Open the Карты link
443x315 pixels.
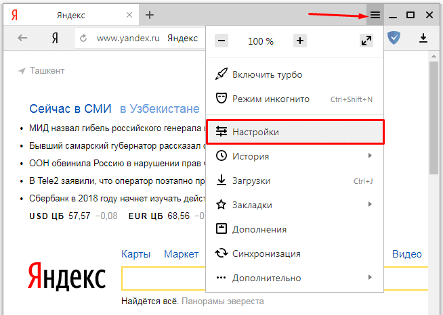click(x=135, y=254)
